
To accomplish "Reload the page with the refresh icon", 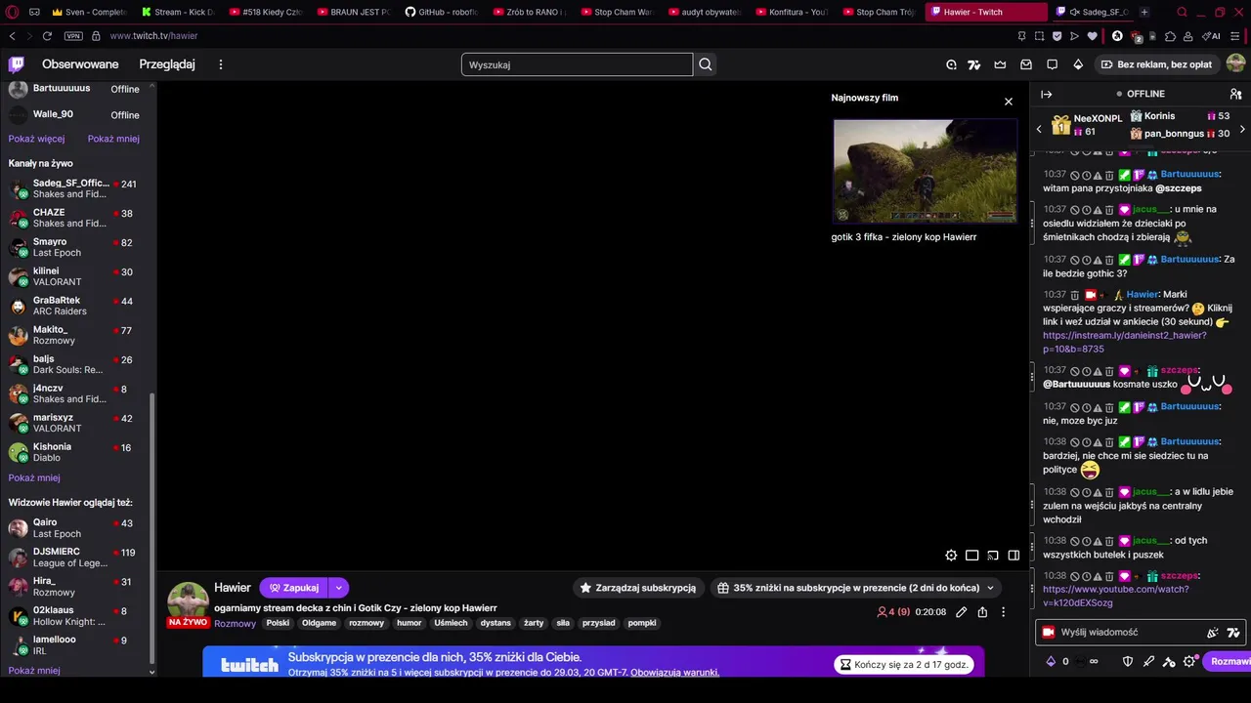I will [47, 36].
